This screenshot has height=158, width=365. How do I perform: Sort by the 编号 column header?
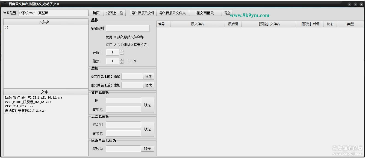163,24
